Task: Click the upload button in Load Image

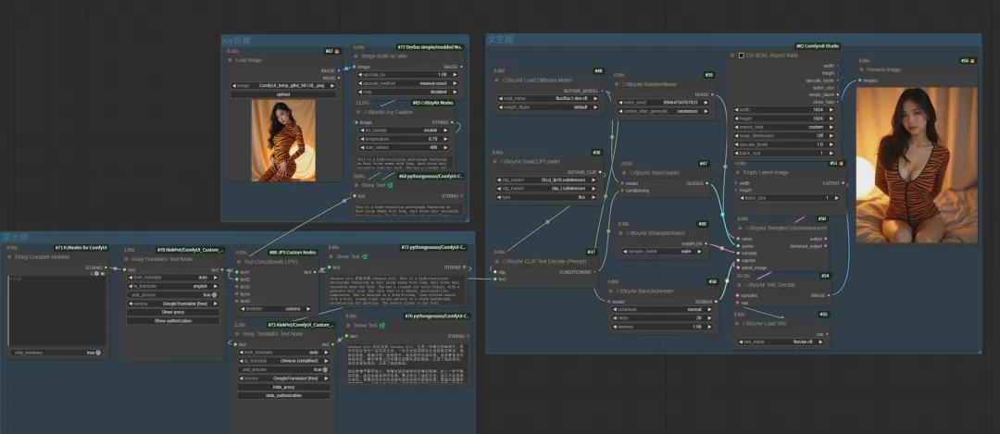Action: coord(282,93)
